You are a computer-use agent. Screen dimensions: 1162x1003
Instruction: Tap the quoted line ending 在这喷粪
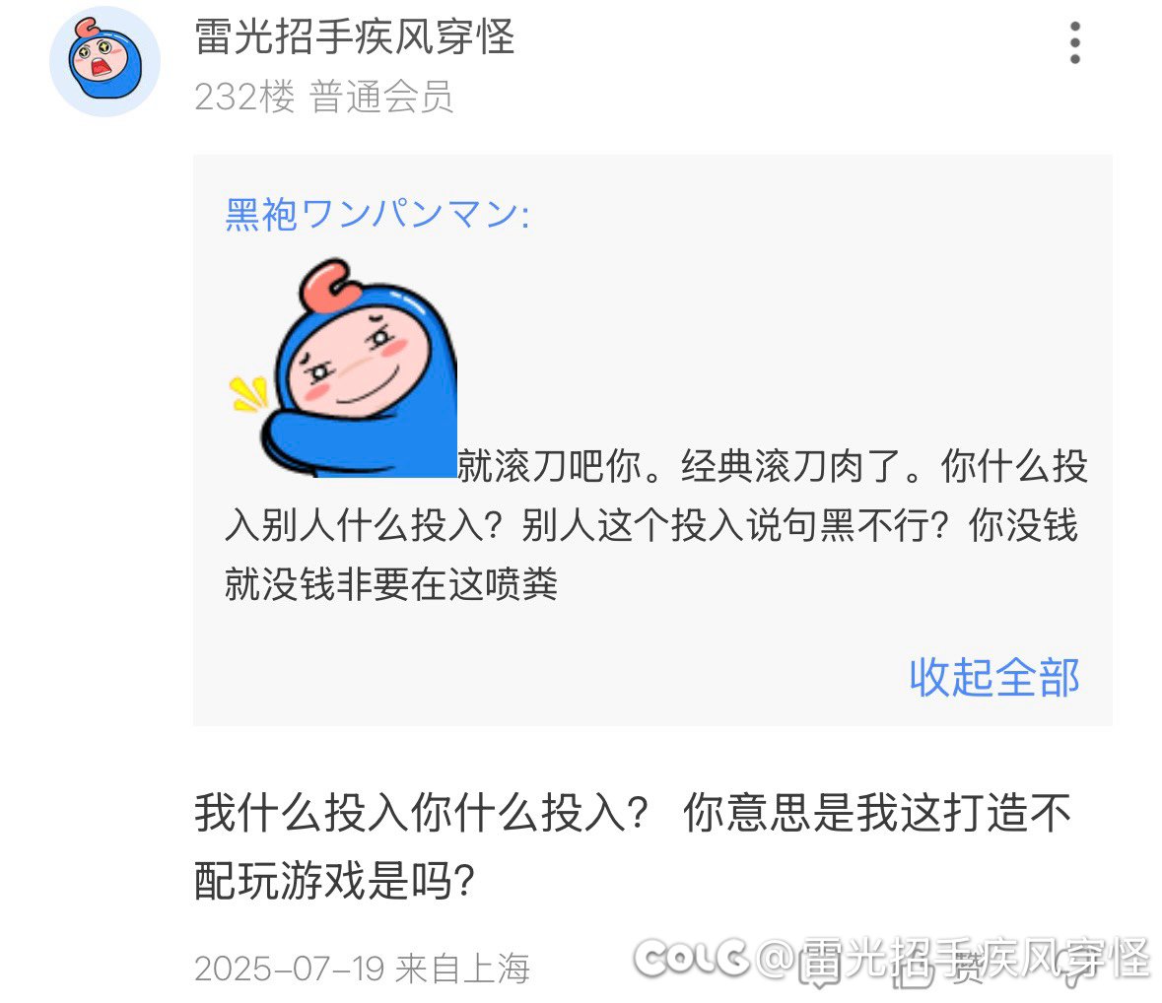[391, 583]
